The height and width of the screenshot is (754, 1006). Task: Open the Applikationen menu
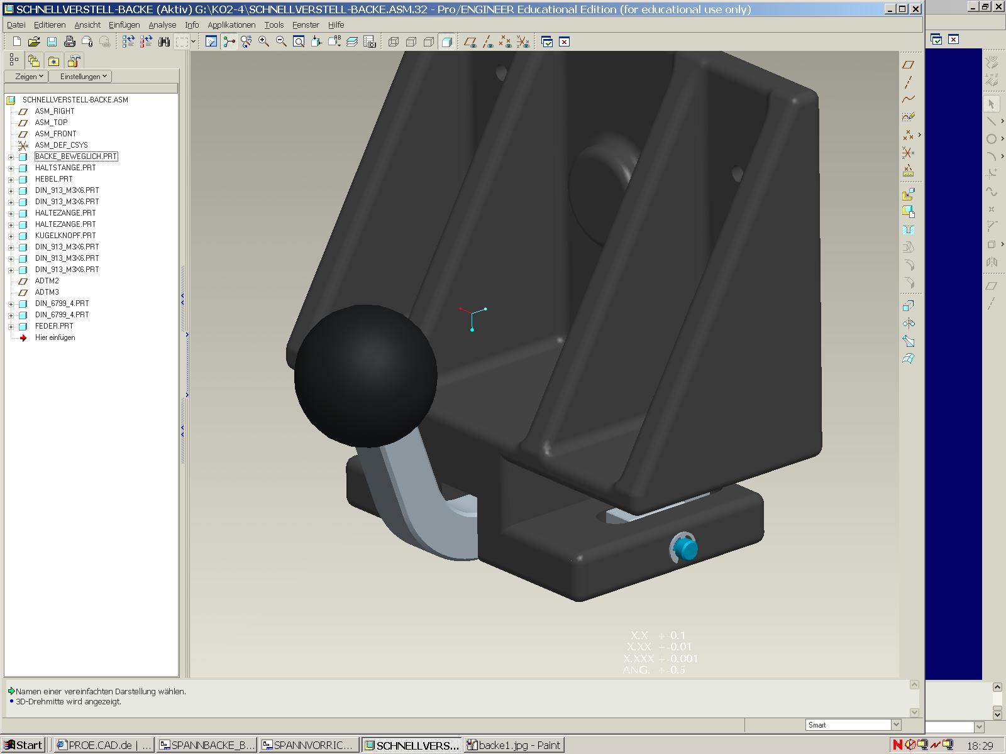point(231,25)
